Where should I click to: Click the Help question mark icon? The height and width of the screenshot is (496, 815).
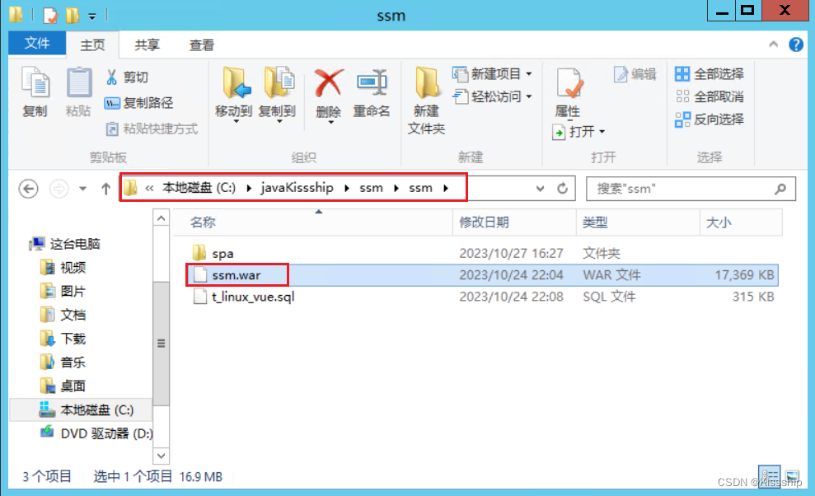tap(796, 44)
